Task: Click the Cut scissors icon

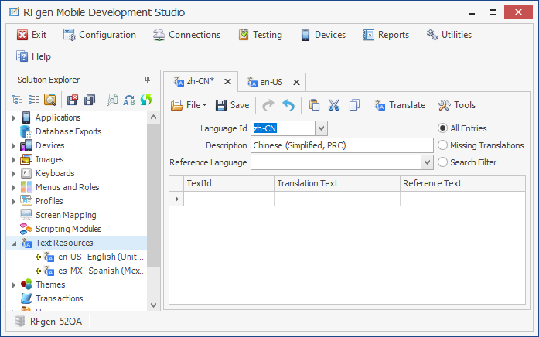Action: click(334, 105)
